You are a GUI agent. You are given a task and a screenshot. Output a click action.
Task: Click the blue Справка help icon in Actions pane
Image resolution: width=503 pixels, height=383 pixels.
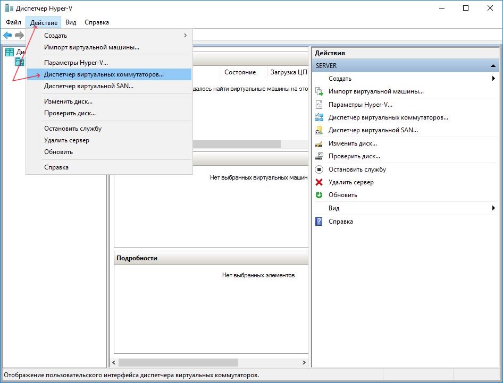coord(319,222)
